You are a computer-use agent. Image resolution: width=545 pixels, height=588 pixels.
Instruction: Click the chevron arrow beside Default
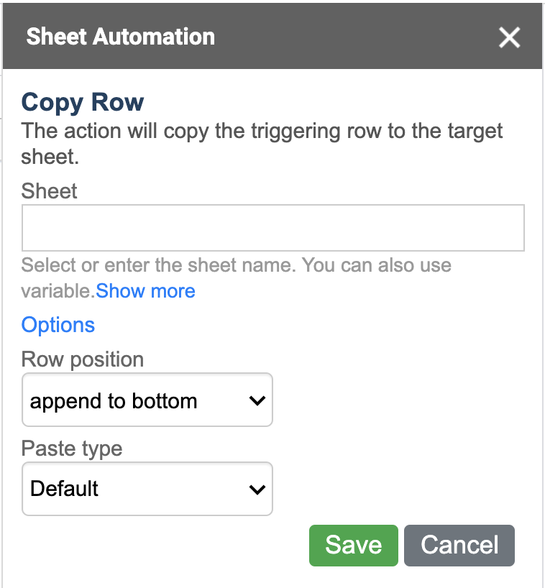click(x=257, y=490)
